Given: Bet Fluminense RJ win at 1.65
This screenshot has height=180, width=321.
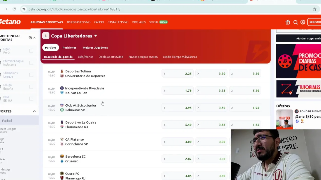Looking at the screenshot, I should pos(245,125).
